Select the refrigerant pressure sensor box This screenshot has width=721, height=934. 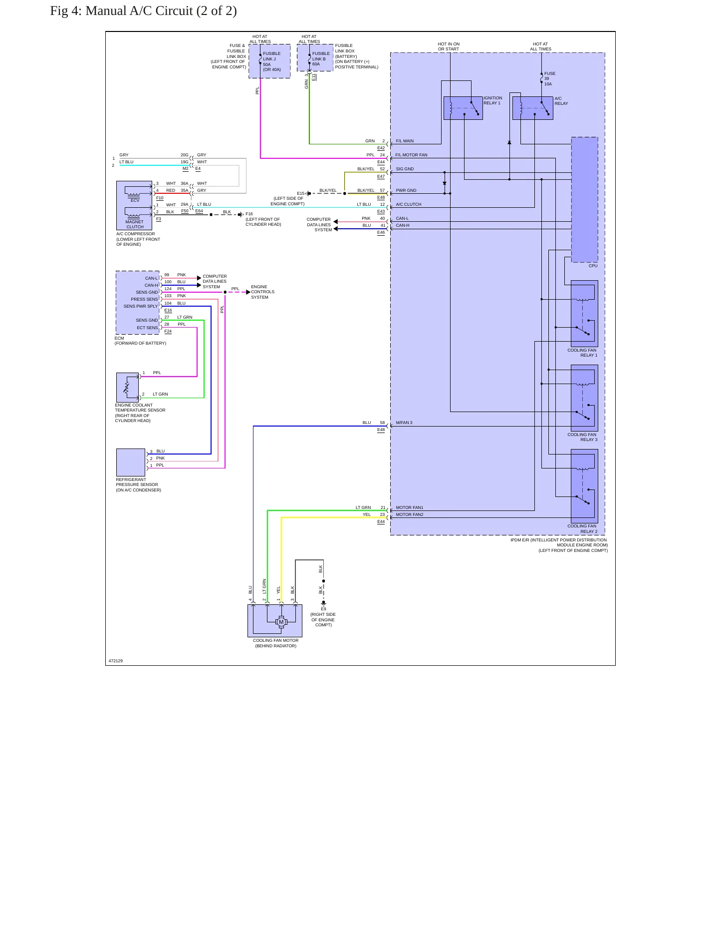(131, 463)
